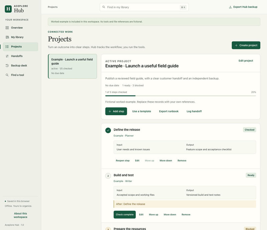Click the 'Aceplore Hub · 1.0' version text
Screen dimensions: 267x230
(x=14, y=225)
